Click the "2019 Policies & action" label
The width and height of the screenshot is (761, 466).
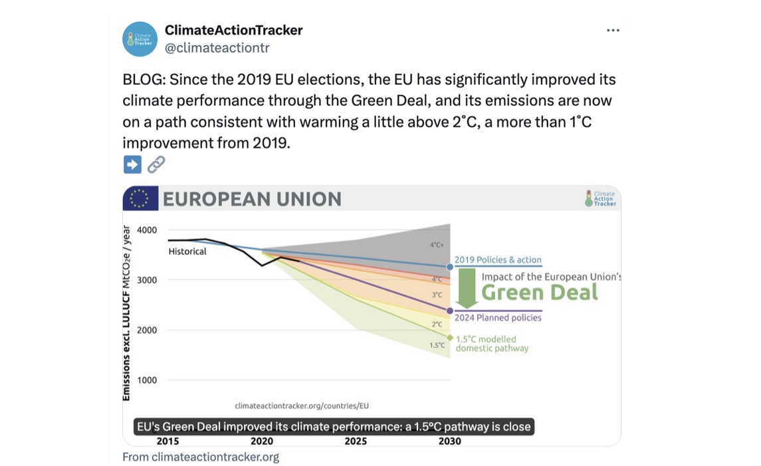498,260
